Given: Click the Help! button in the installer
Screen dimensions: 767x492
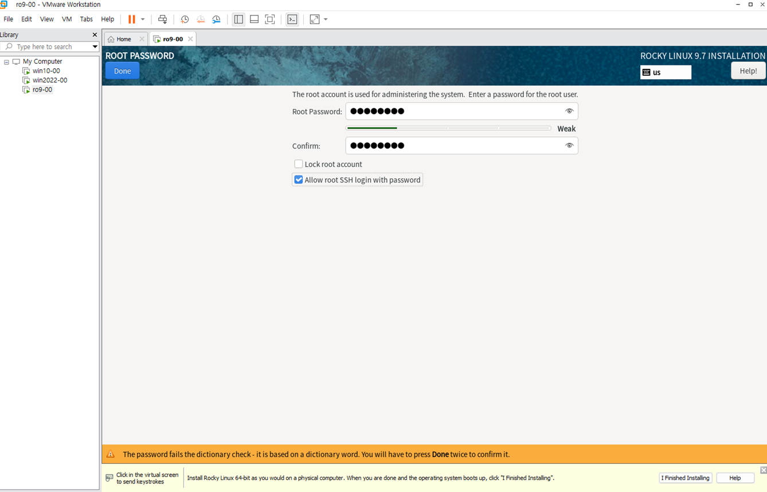Looking at the screenshot, I should coord(748,71).
